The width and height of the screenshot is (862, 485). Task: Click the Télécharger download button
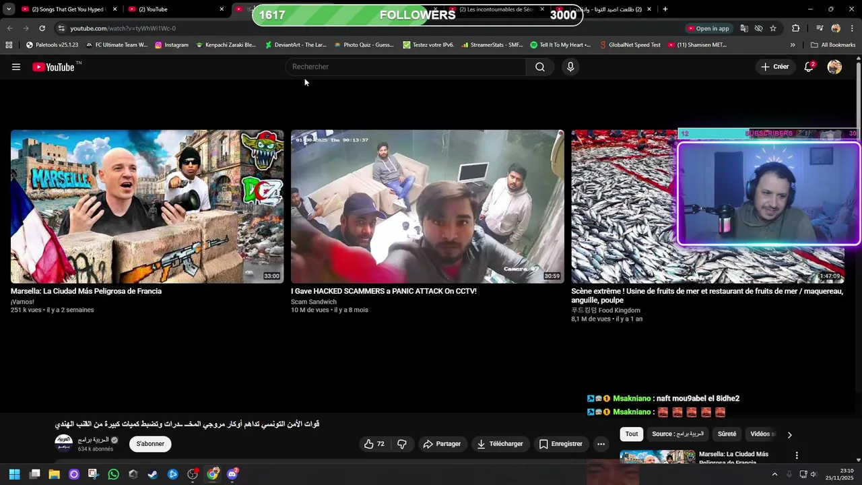pos(500,444)
